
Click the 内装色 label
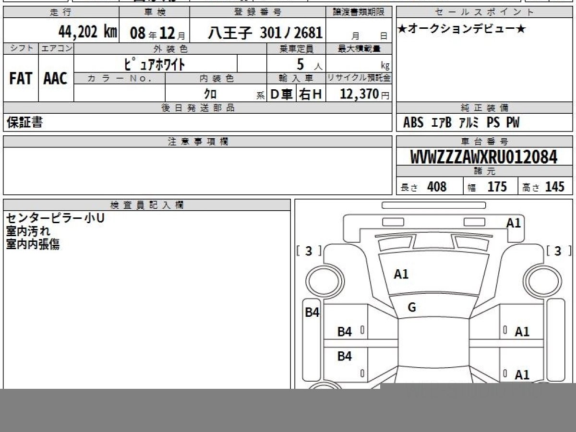[216, 78]
